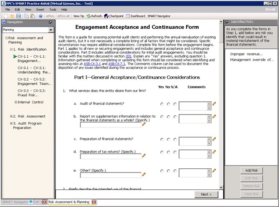This screenshot has height=207, width=279.
Task: Click the Refresh toolbar button
Action: pos(93,16)
